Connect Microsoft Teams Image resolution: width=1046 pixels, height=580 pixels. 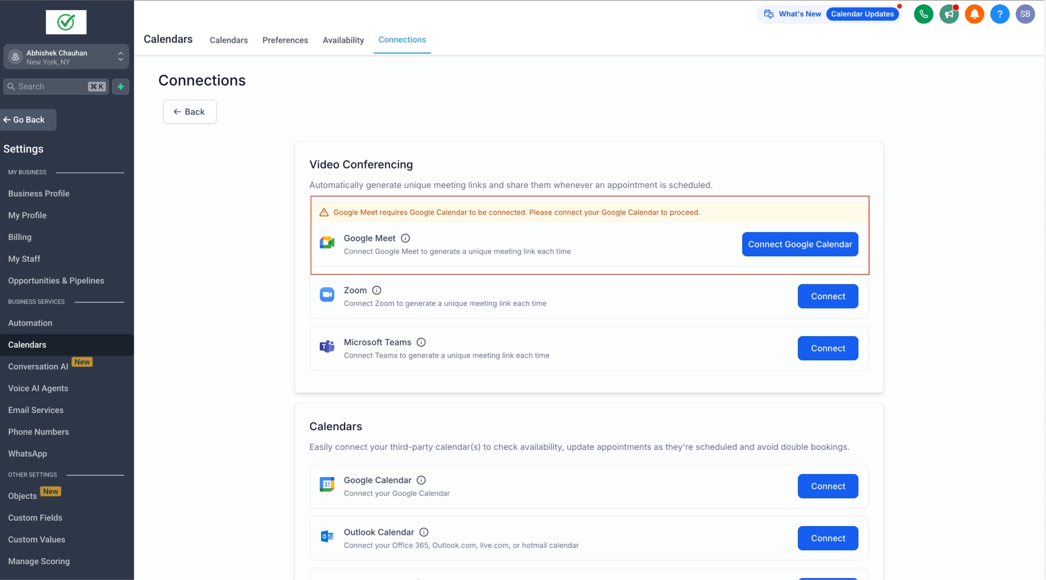tap(828, 349)
